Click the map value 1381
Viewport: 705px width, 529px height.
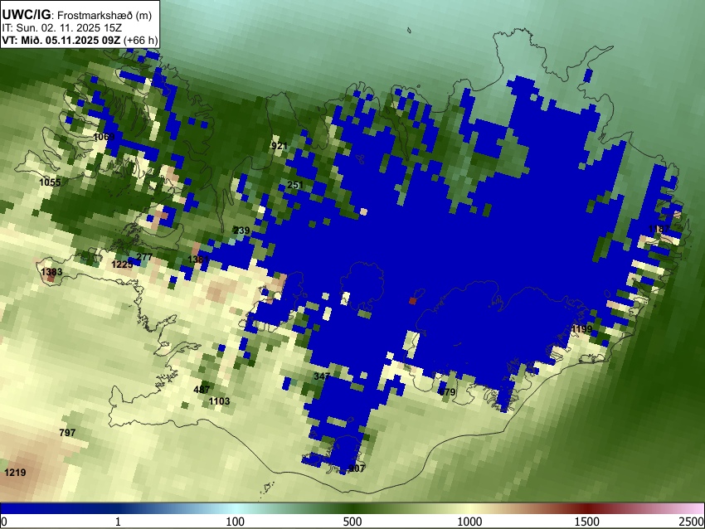click(x=198, y=260)
